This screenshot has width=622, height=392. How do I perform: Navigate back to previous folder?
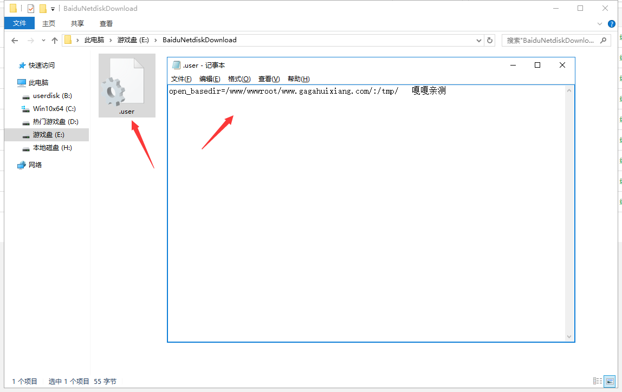(x=15, y=40)
